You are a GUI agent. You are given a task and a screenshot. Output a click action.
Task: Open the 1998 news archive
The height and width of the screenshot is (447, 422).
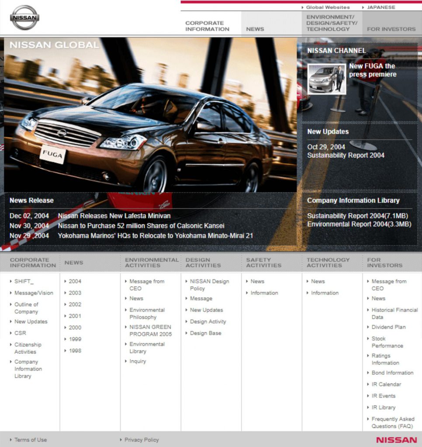click(75, 351)
